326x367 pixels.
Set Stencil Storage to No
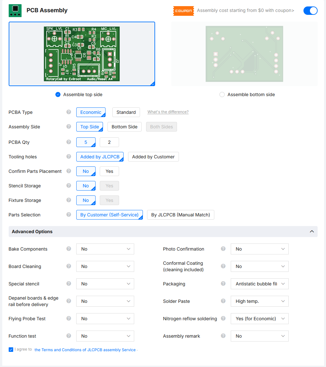(x=86, y=186)
